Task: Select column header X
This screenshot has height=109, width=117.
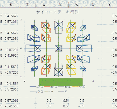Action: click(x=93, y=5)
